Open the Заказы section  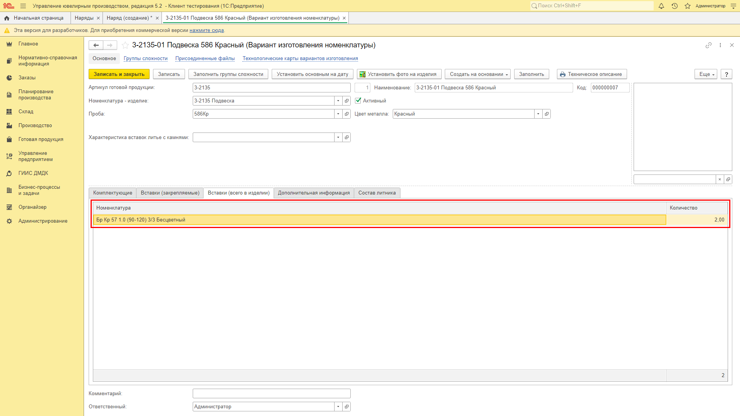click(x=27, y=78)
